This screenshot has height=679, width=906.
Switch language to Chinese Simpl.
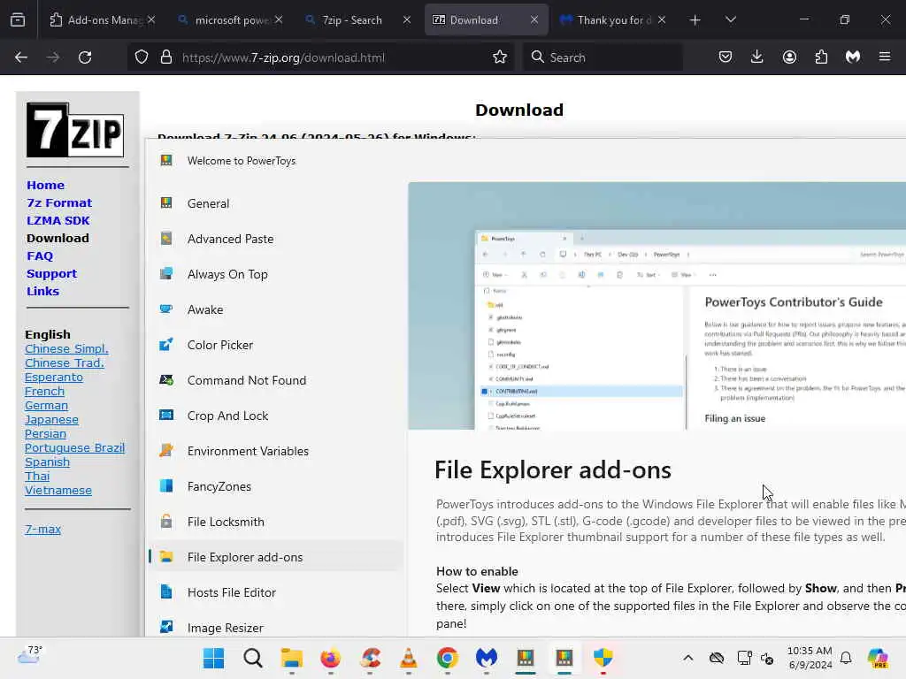tap(66, 348)
